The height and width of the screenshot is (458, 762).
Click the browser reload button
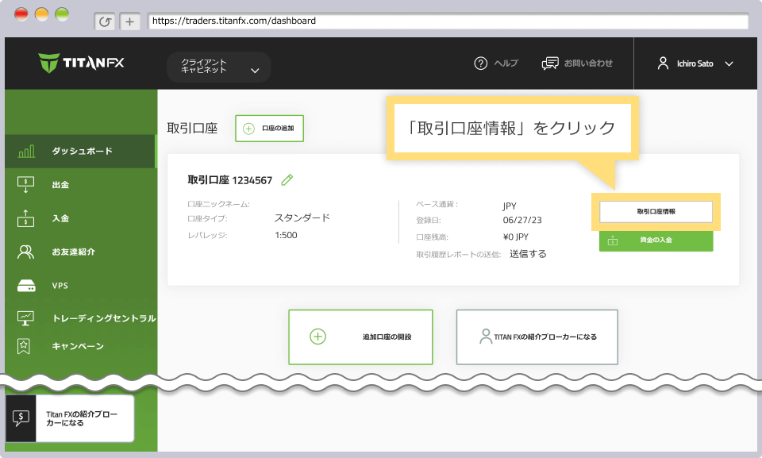point(105,21)
